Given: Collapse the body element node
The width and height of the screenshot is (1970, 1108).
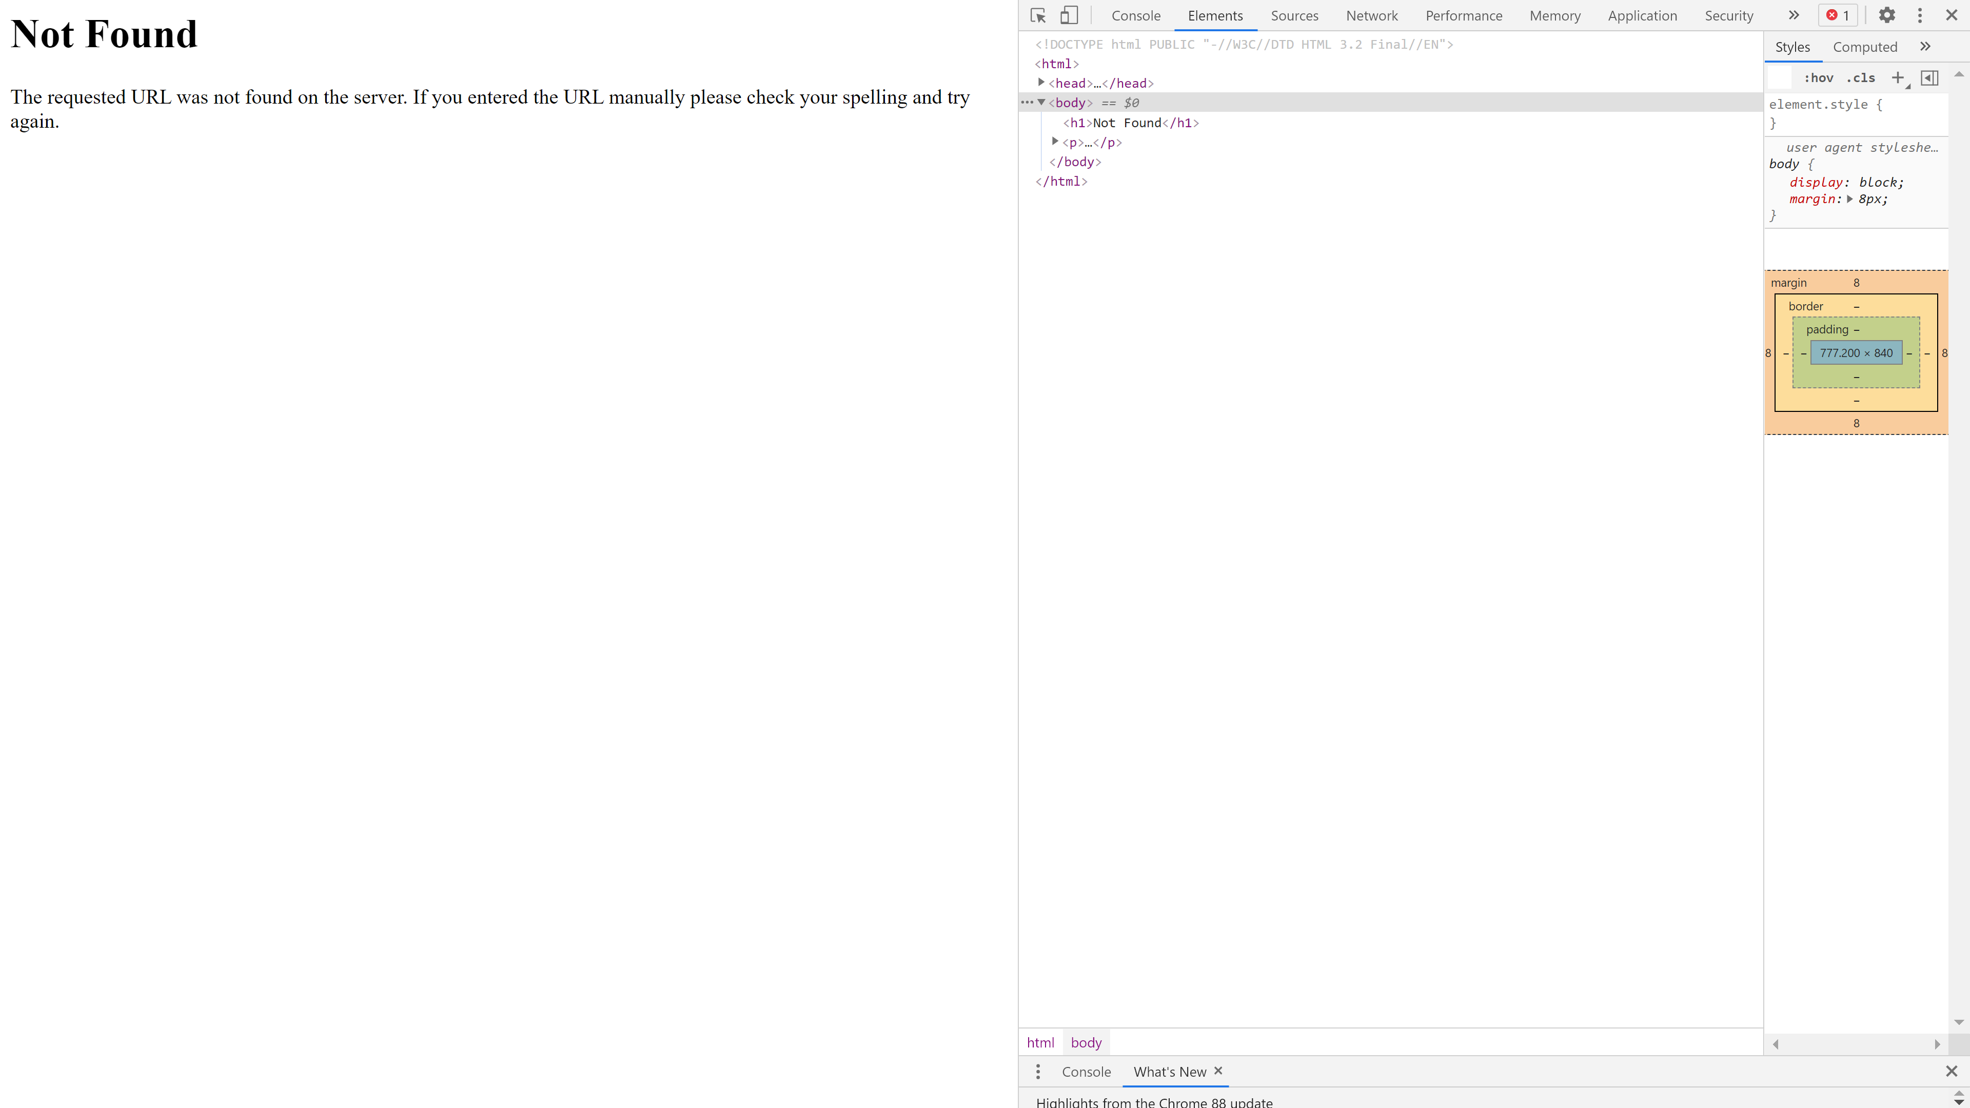Looking at the screenshot, I should click(x=1041, y=103).
